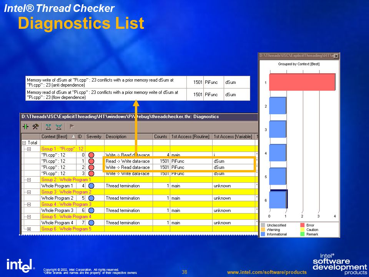Click the Informational legend color swatch
Viewport: 369px width, 277px height.
263,234
